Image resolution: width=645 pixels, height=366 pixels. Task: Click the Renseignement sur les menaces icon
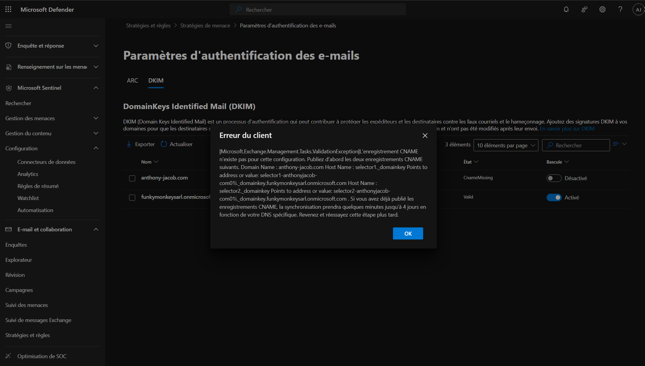[8, 67]
